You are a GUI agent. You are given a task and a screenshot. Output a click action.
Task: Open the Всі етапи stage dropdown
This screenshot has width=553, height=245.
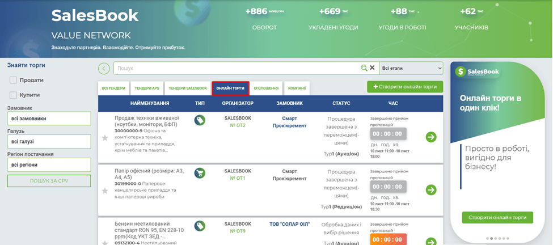411,68
